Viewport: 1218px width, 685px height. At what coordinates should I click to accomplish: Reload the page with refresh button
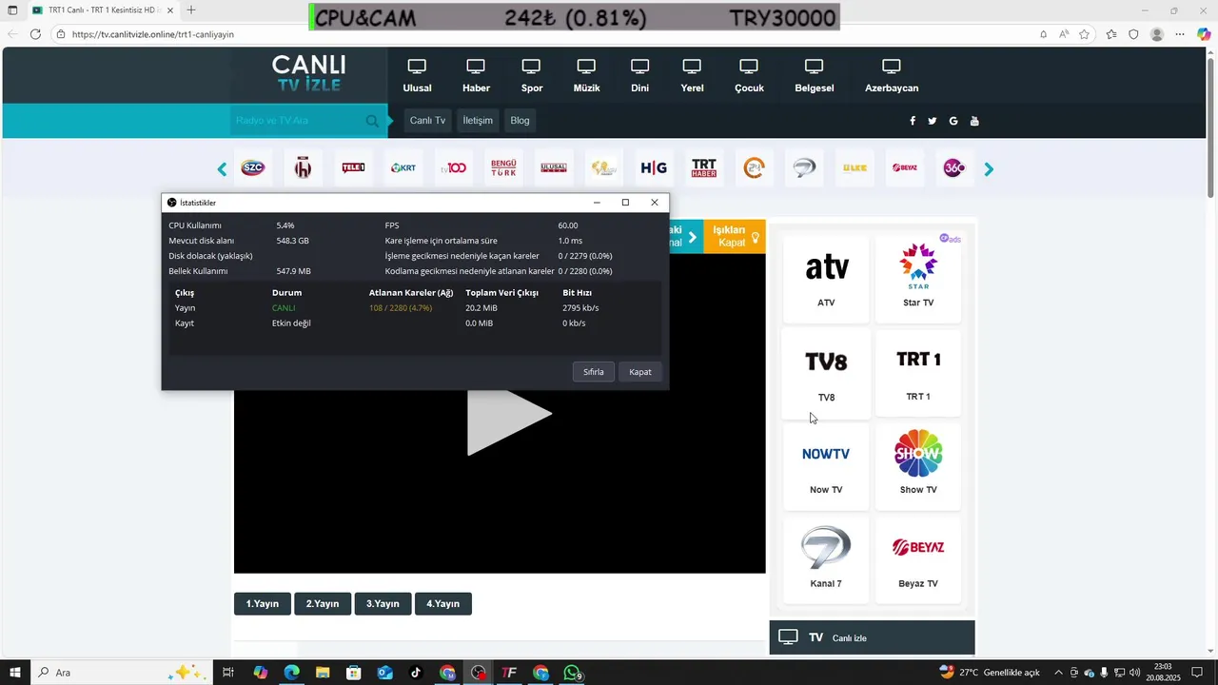pos(35,34)
